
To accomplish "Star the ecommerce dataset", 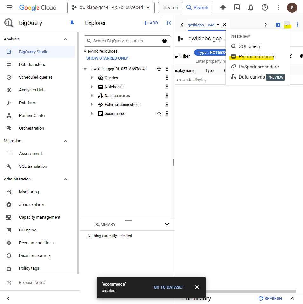I will pos(159,114).
